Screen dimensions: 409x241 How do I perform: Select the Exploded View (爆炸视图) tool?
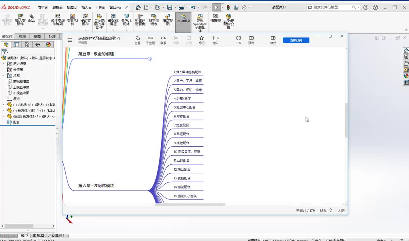(x=168, y=19)
